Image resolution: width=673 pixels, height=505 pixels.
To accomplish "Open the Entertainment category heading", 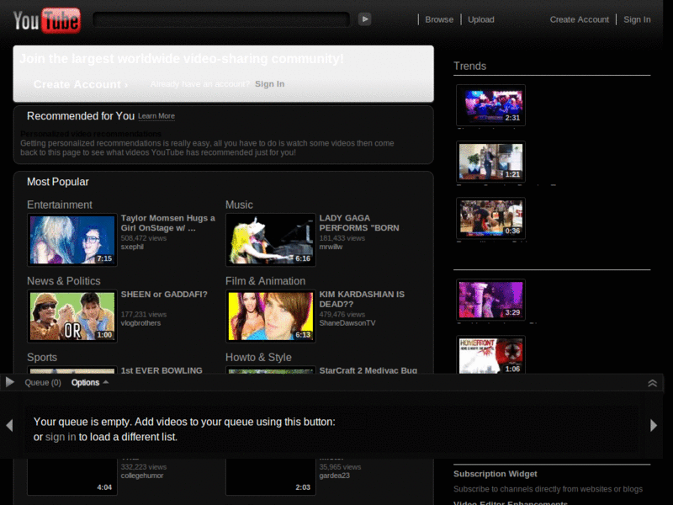I will click(x=60, y=205).
